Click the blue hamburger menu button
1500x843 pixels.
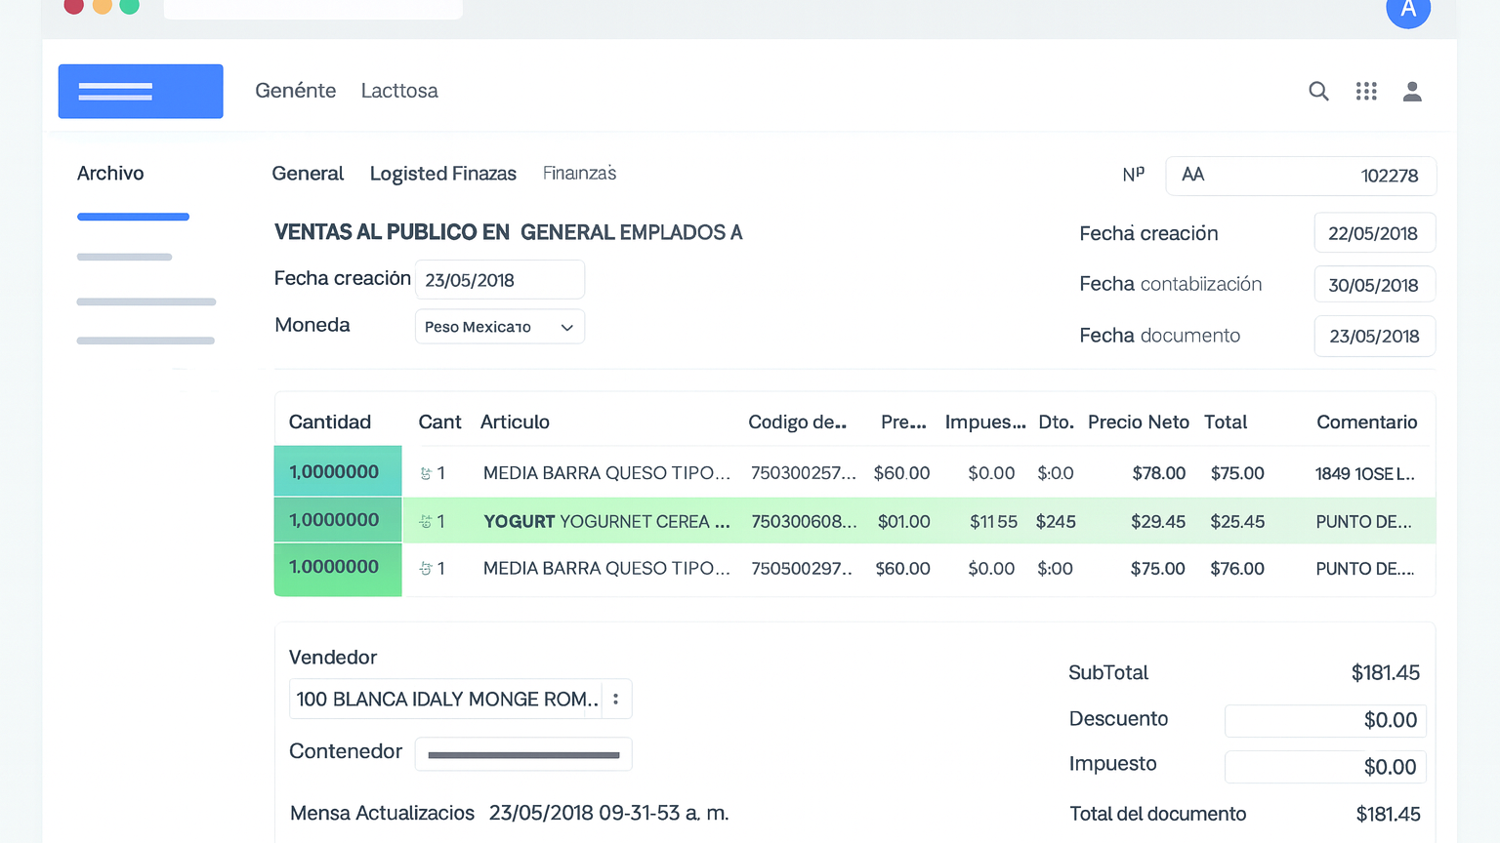pyautogui.click(x=141, y=92)
